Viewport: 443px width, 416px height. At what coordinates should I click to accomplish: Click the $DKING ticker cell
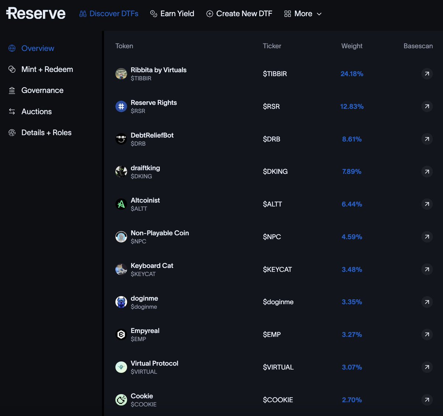275,172
